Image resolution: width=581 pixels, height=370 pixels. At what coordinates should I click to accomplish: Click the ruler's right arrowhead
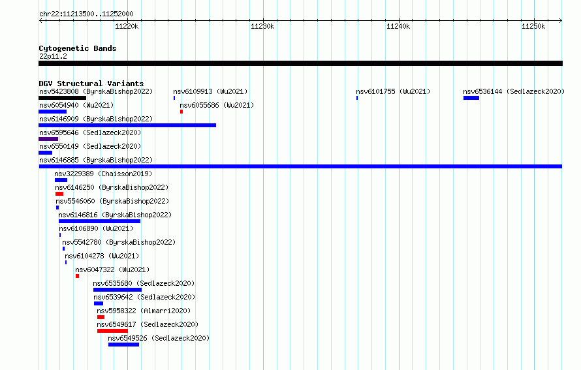coord(561,21)
